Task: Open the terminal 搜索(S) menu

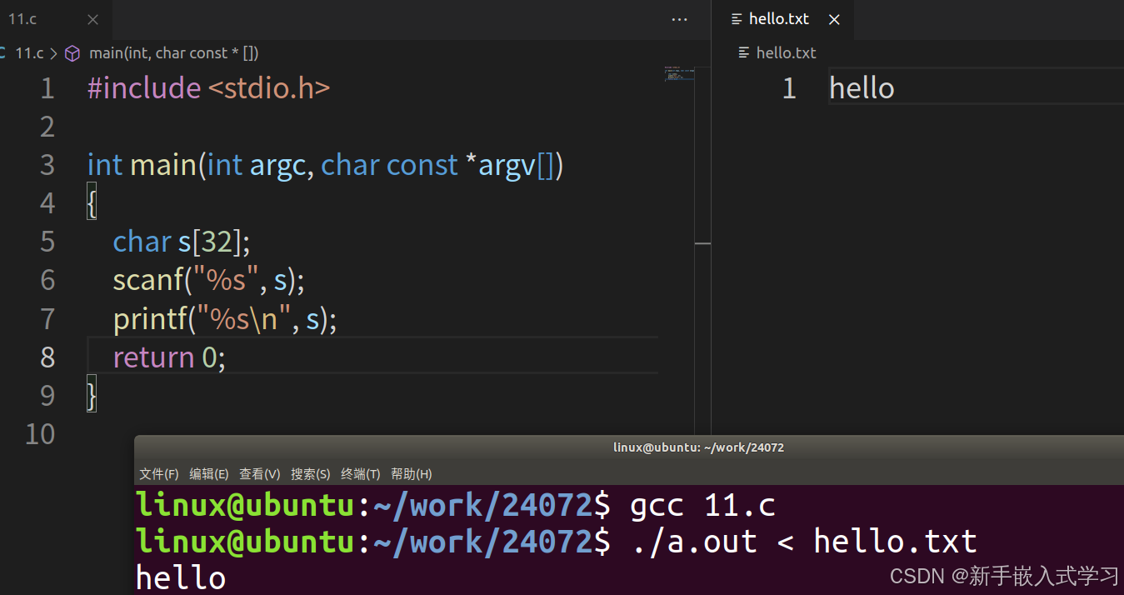Action: (310, 474)
